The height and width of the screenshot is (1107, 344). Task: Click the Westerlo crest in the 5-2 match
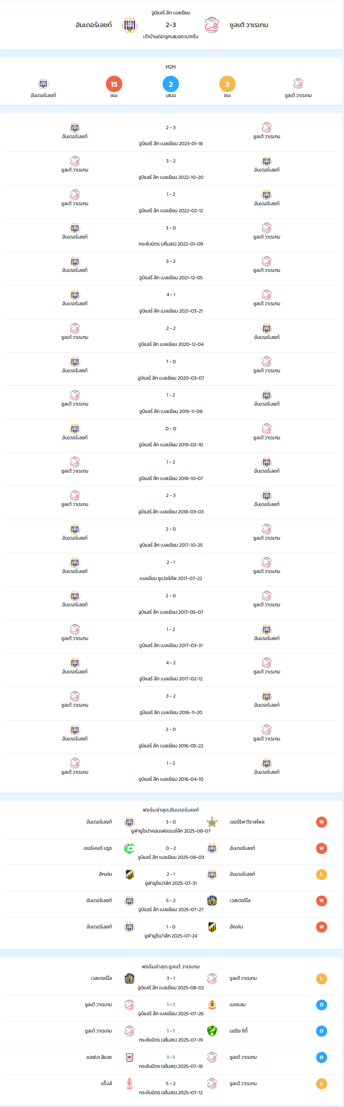point(212,901)
